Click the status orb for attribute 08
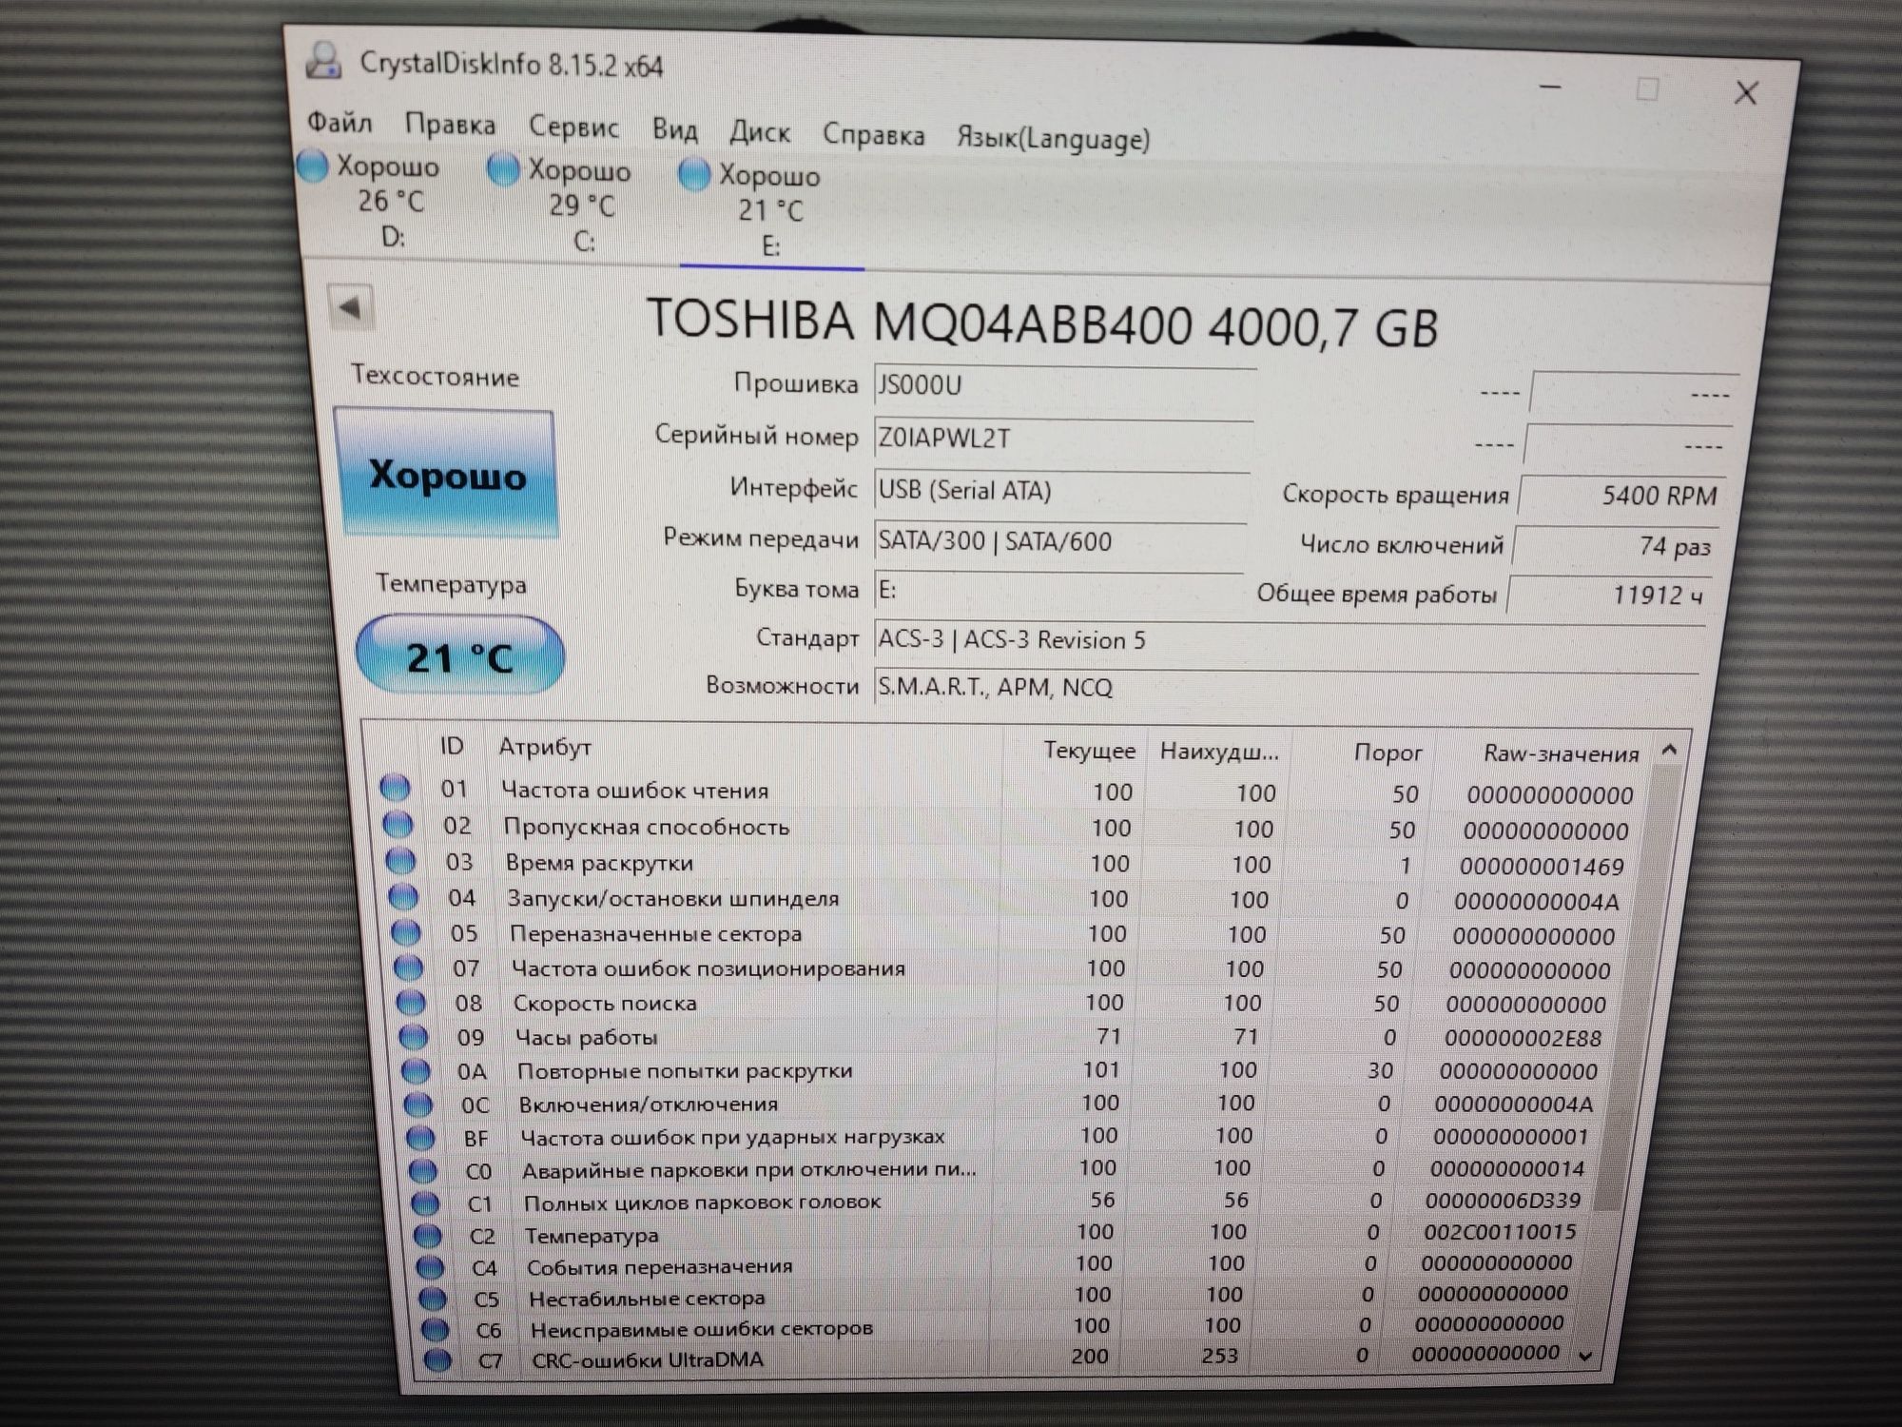Screen dimensions: 1902x1427 (411, 1002)
